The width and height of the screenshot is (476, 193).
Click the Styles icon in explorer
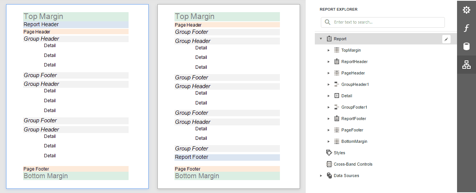pos(329,153)
